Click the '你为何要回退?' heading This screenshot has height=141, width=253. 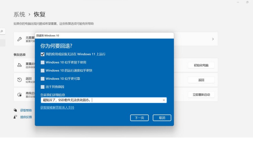click(56, 46)
